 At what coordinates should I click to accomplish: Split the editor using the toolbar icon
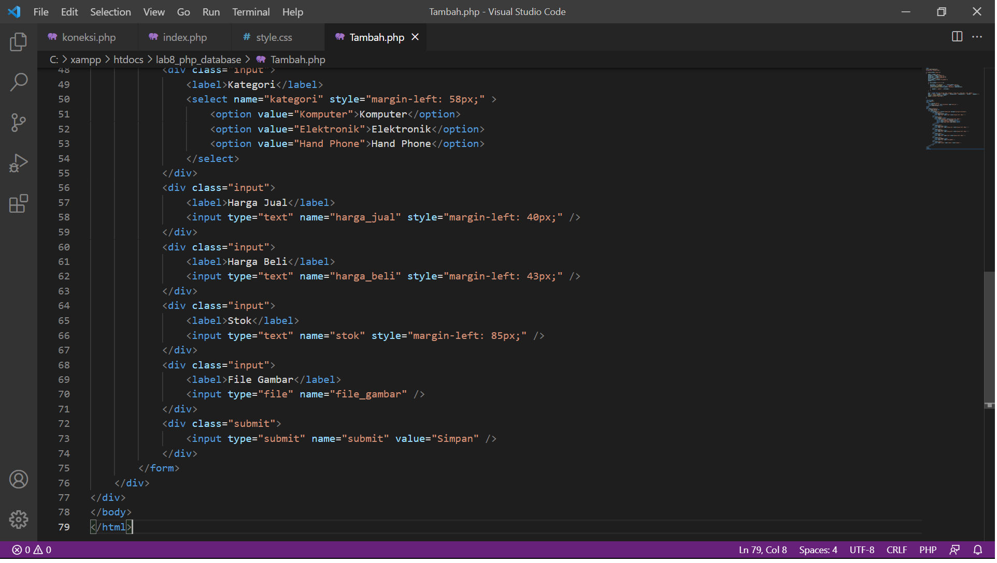coord(956,37)
